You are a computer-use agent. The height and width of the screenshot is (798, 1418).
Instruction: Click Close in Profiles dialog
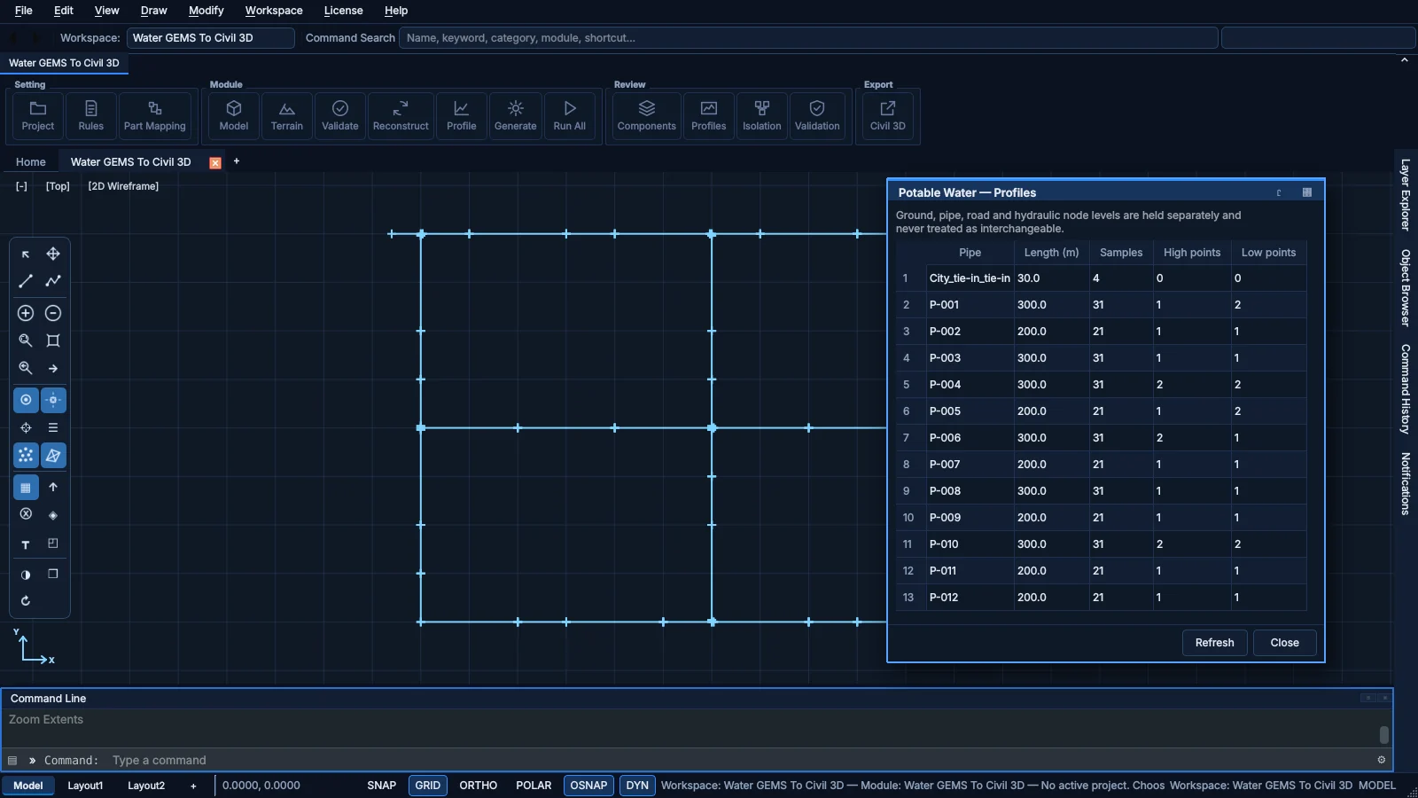(x=1285, y=643)
